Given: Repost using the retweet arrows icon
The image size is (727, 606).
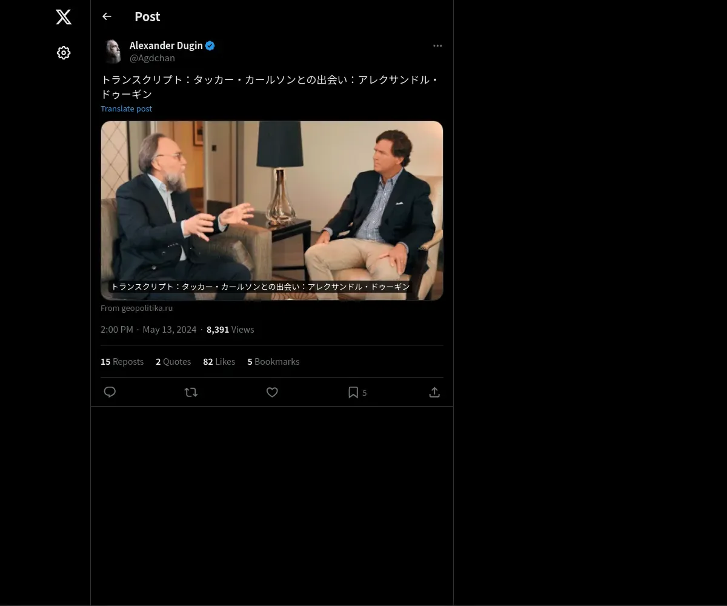Looking at the screenshot, I should click(x=191, y=392).
